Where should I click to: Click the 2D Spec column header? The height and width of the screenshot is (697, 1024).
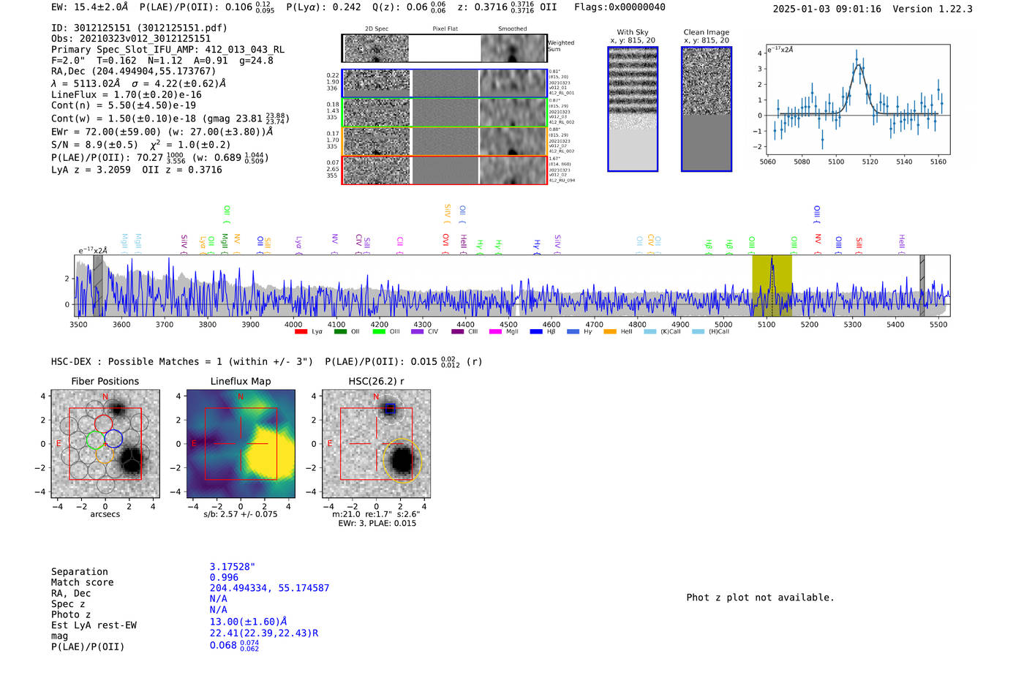[x=377, y=29]
